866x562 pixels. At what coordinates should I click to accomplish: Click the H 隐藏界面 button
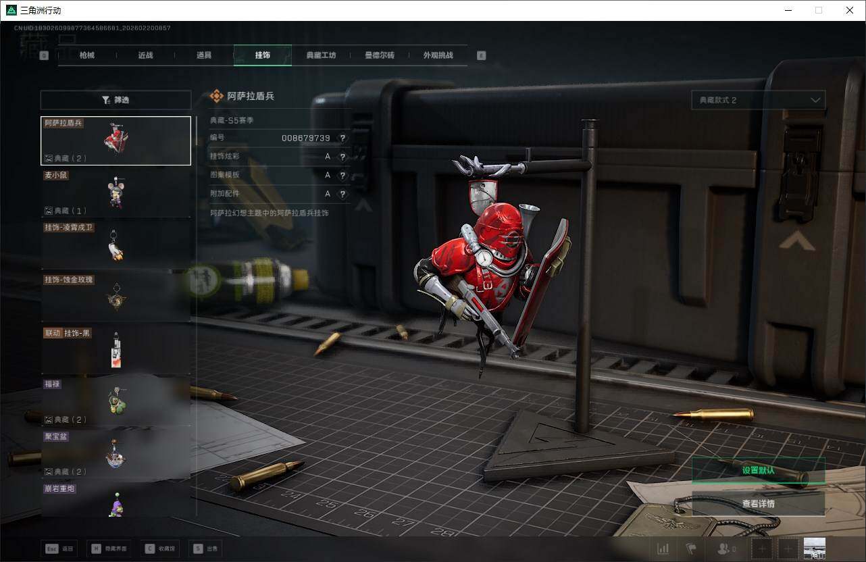click(109, 548)
